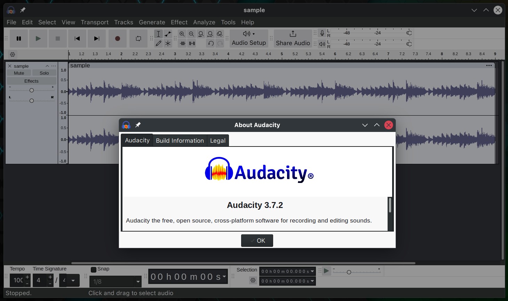This screenshot has height=301, width=508.
Task: Click the pin icon in main title bar
Action: 23,10
